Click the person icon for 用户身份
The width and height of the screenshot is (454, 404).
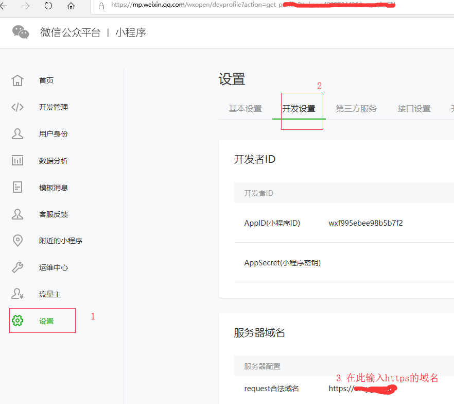[18, 134]
